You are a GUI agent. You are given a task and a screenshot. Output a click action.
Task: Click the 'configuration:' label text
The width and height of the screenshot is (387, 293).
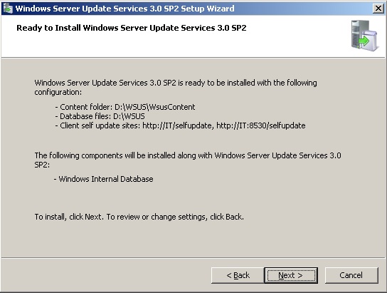(x=58, y=92)
